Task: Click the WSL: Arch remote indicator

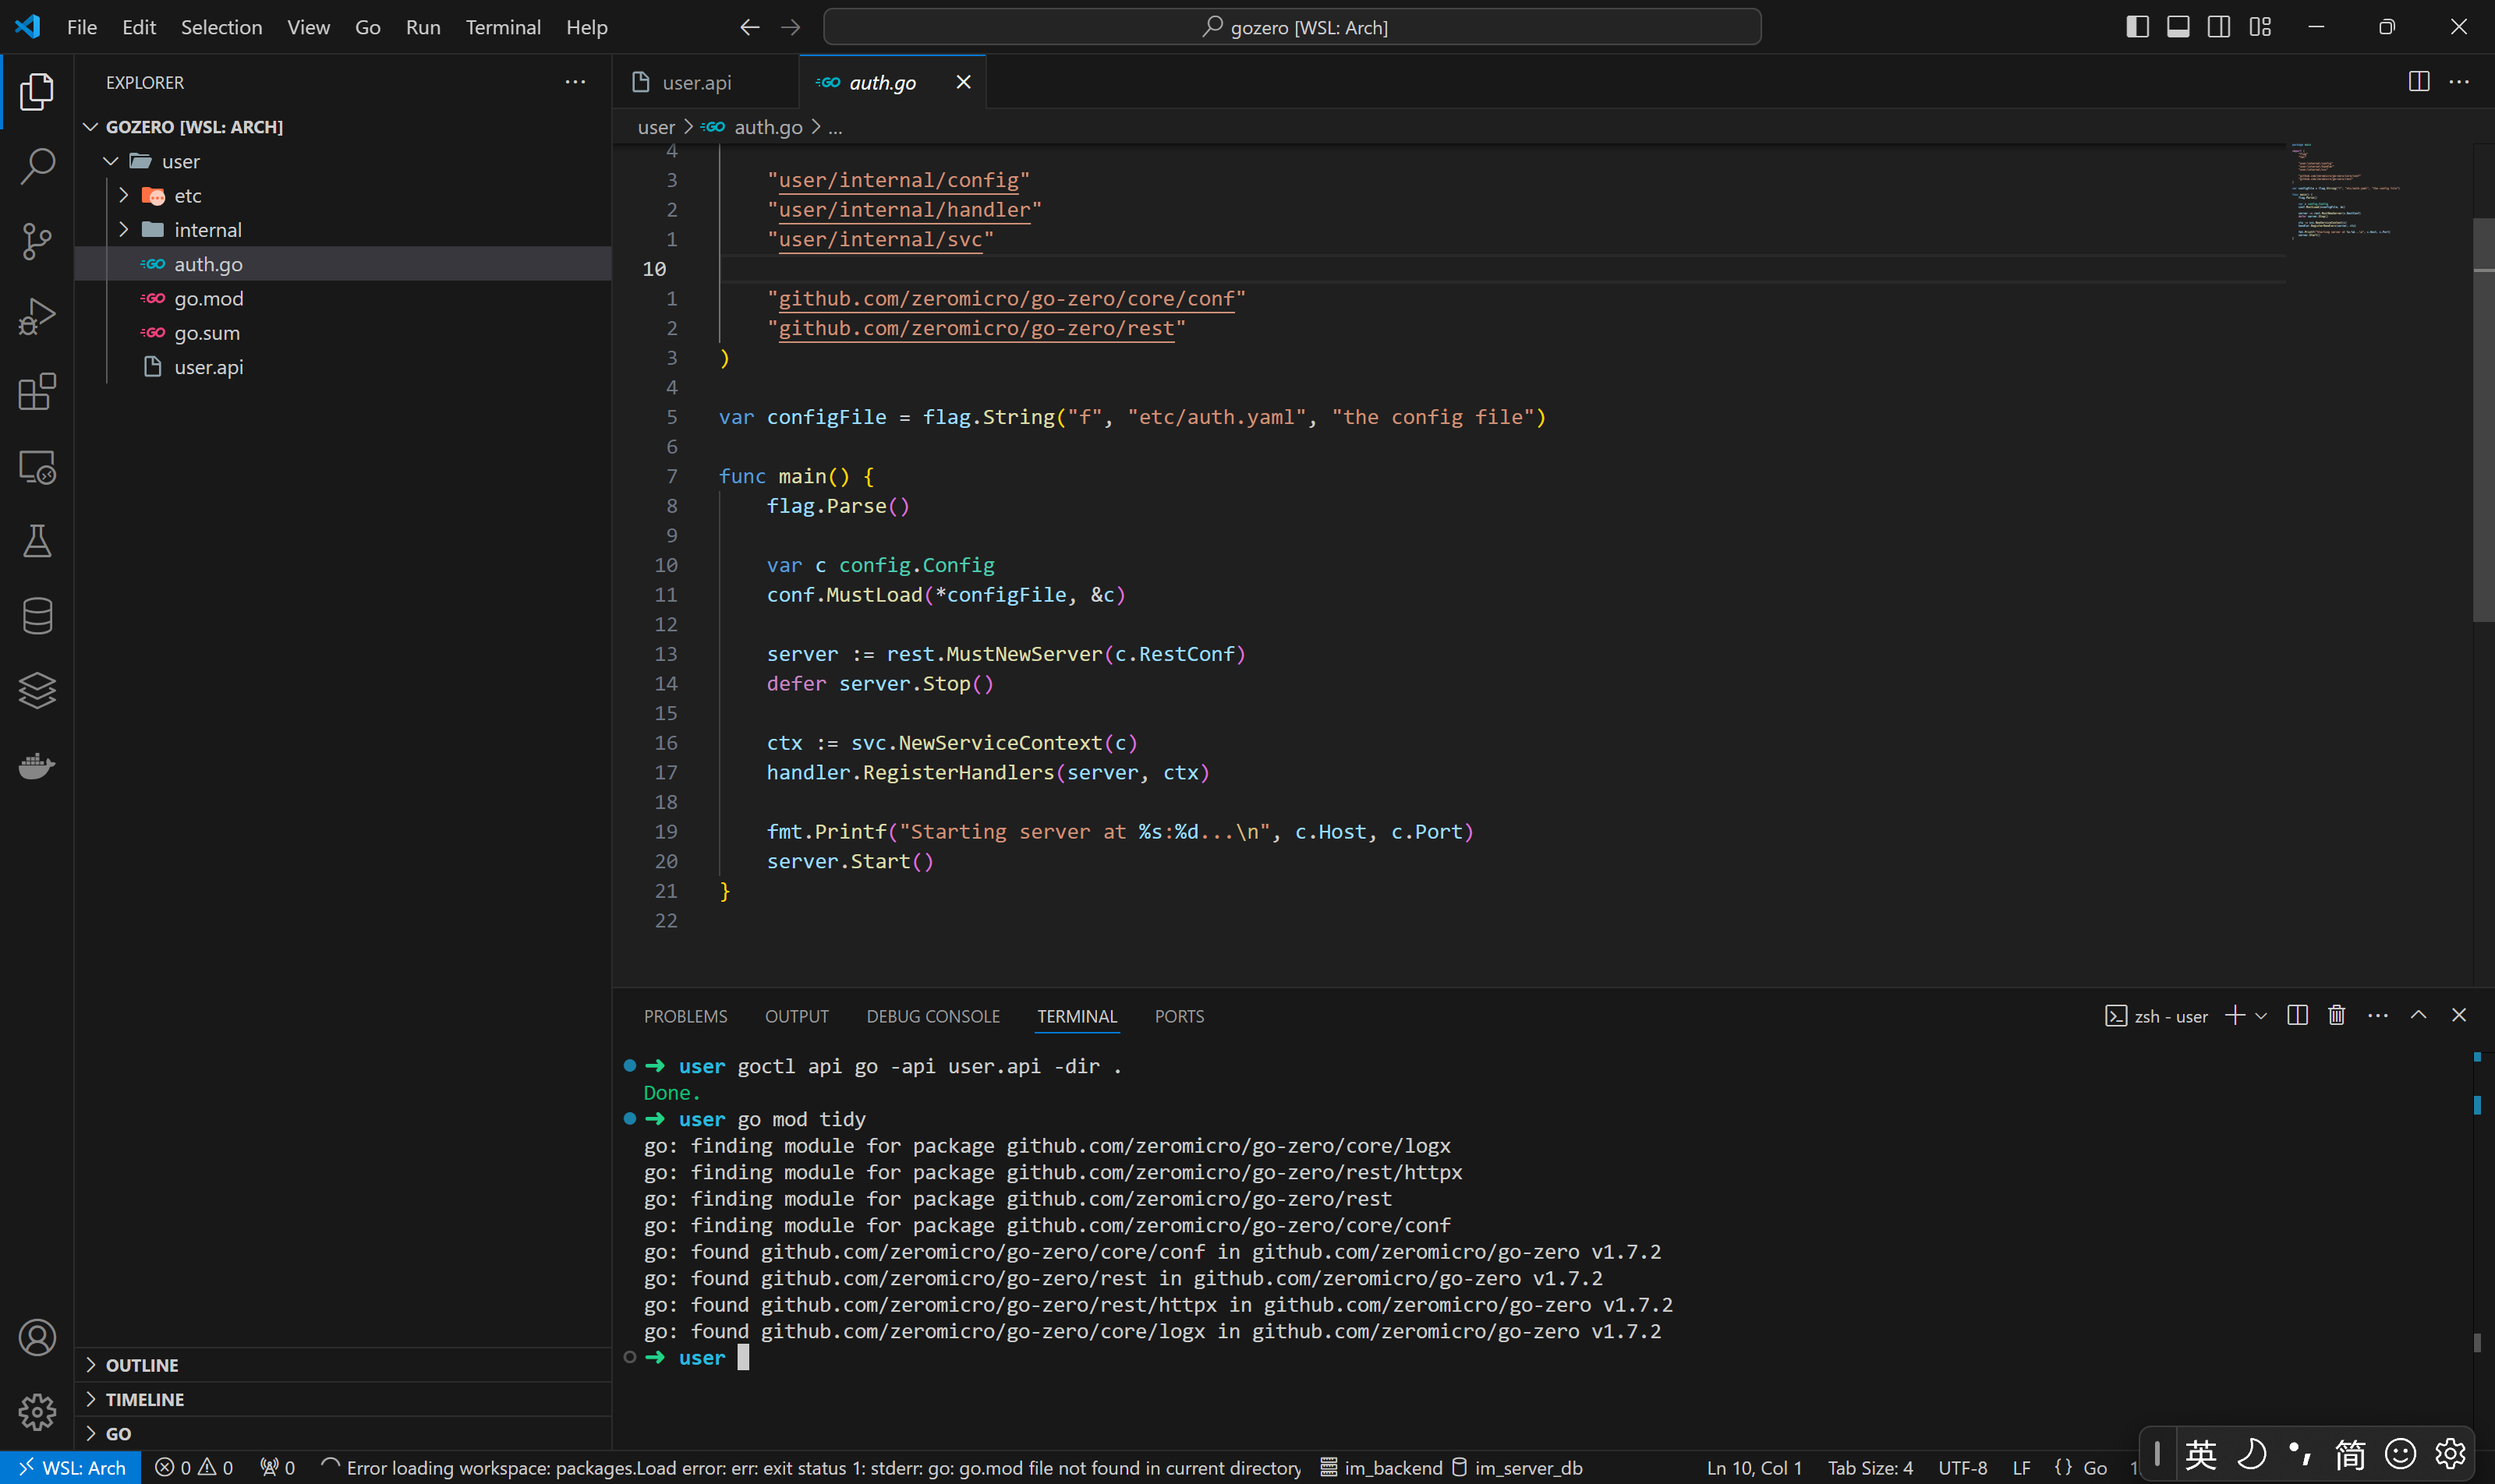Action: tap(72, 1467)
